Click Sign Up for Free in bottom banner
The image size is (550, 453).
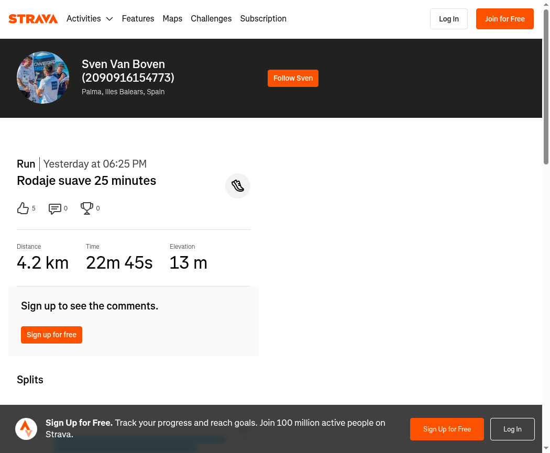(x=447, y=429)
